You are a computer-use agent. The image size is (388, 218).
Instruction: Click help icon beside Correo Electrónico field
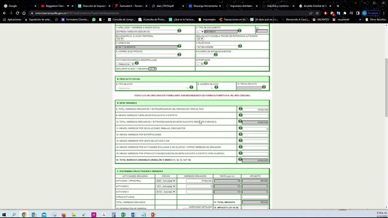pyautogui.click(x=179, y=54)
